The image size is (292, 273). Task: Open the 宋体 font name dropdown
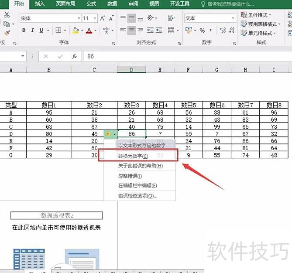coord(79,18)
